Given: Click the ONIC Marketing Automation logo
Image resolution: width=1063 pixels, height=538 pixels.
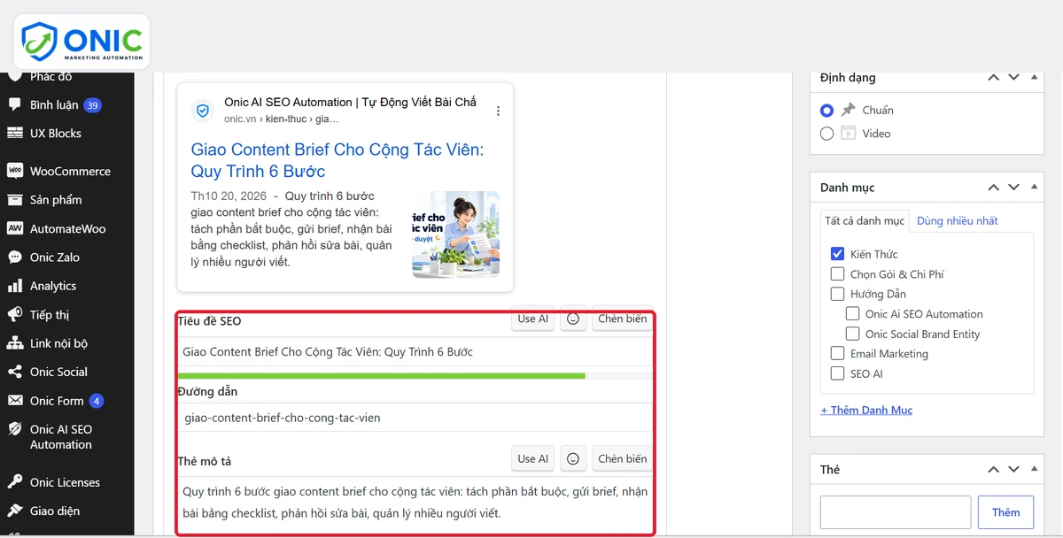Looking at the screenshot, I should click(81, 42).
